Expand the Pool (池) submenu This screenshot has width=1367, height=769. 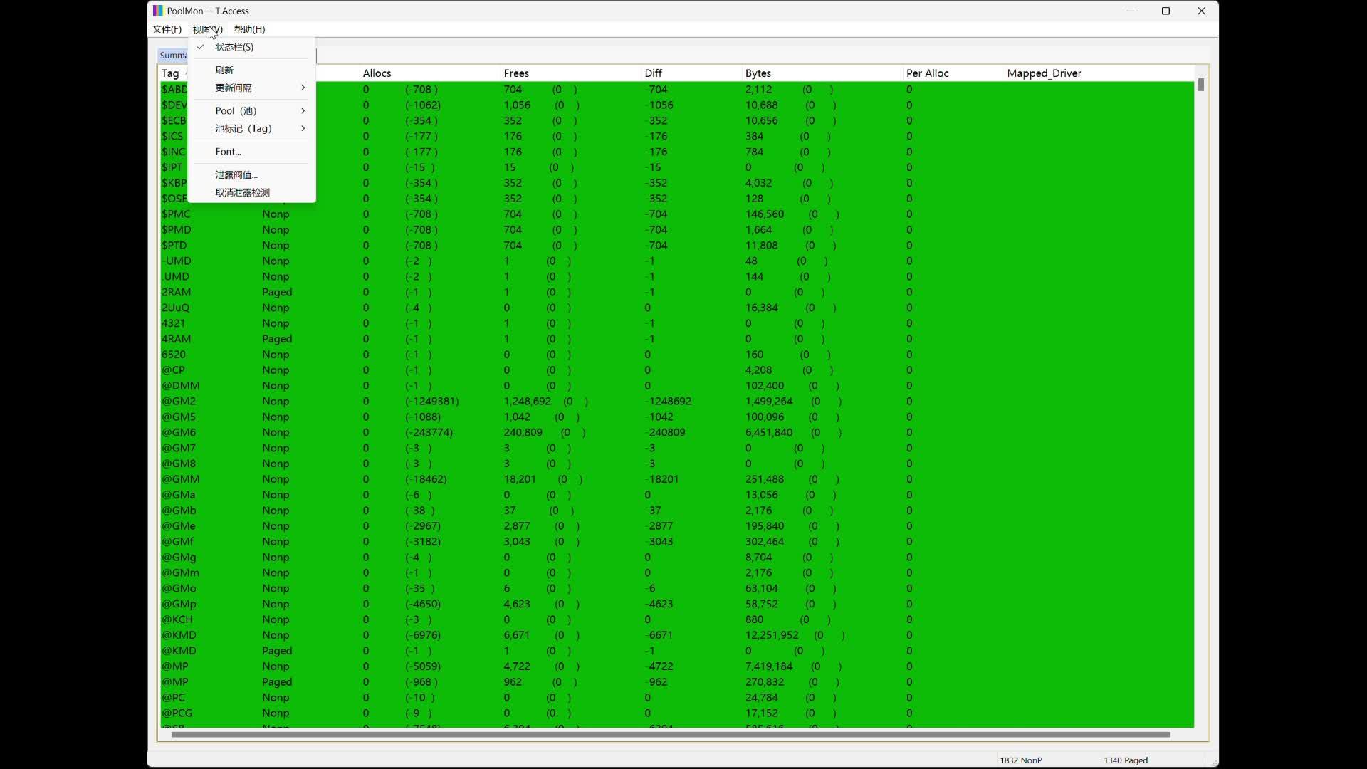pos(252,110)
